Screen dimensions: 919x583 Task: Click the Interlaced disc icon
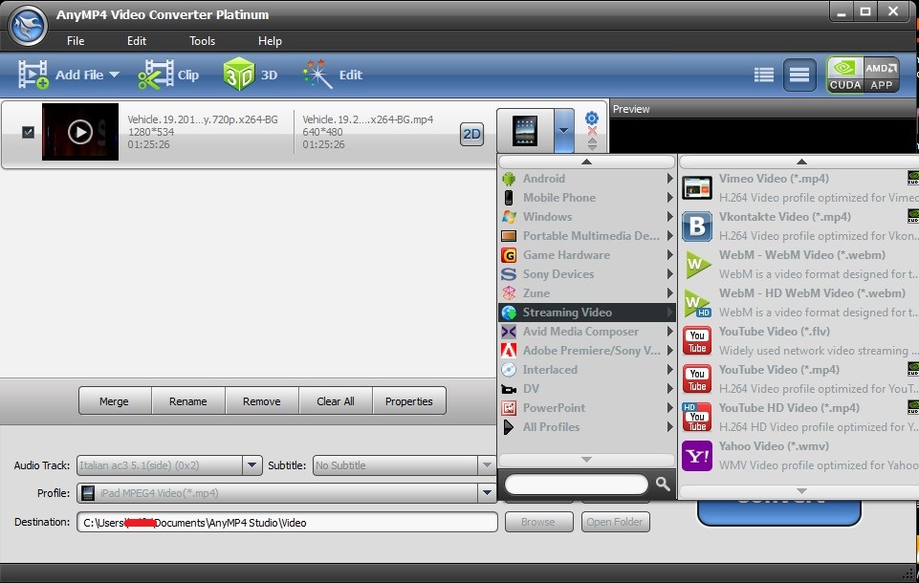[x=509, y=370]
